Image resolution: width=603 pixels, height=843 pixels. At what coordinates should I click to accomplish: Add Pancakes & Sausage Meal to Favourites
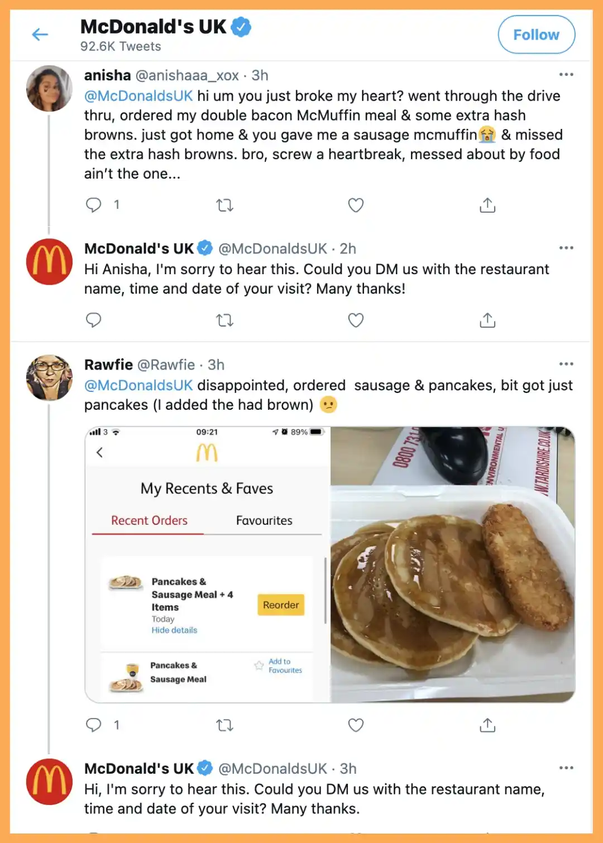(279, 665)
